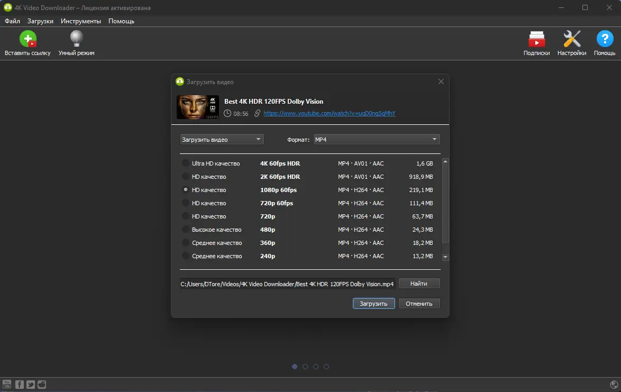Viewport: 621px width, 392px height.
Task: Open Настройки tools icon
Action: tap(572, 39)
